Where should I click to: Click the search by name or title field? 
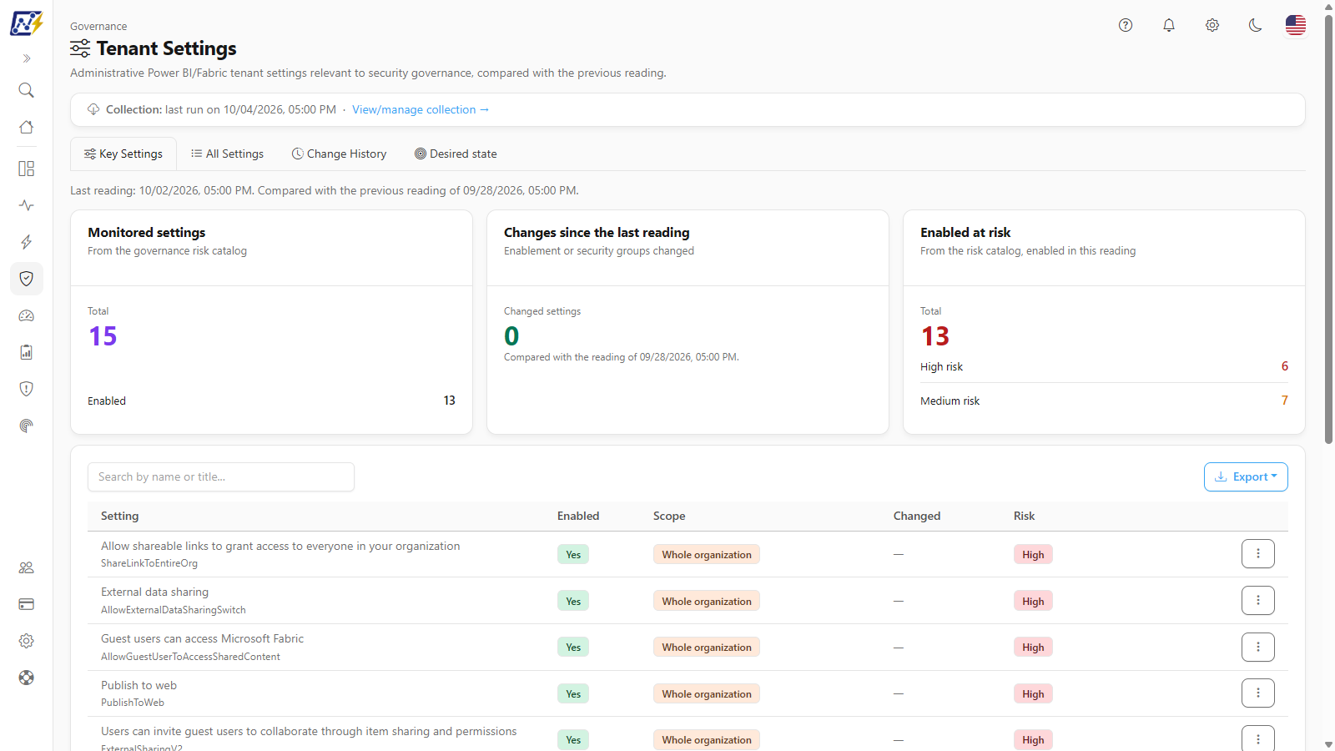221,476
